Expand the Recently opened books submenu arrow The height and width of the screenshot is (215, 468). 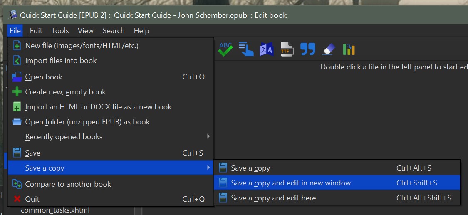208,136
